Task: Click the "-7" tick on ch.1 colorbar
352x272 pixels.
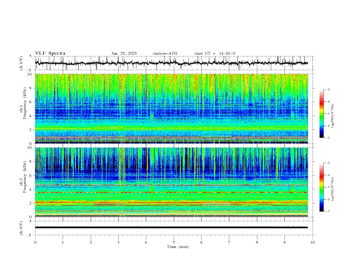Action: (x=328, y=138)
